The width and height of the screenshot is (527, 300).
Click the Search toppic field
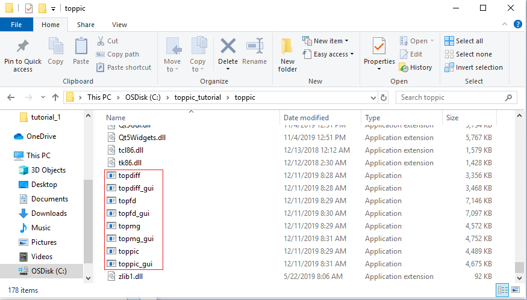point(456,97)
